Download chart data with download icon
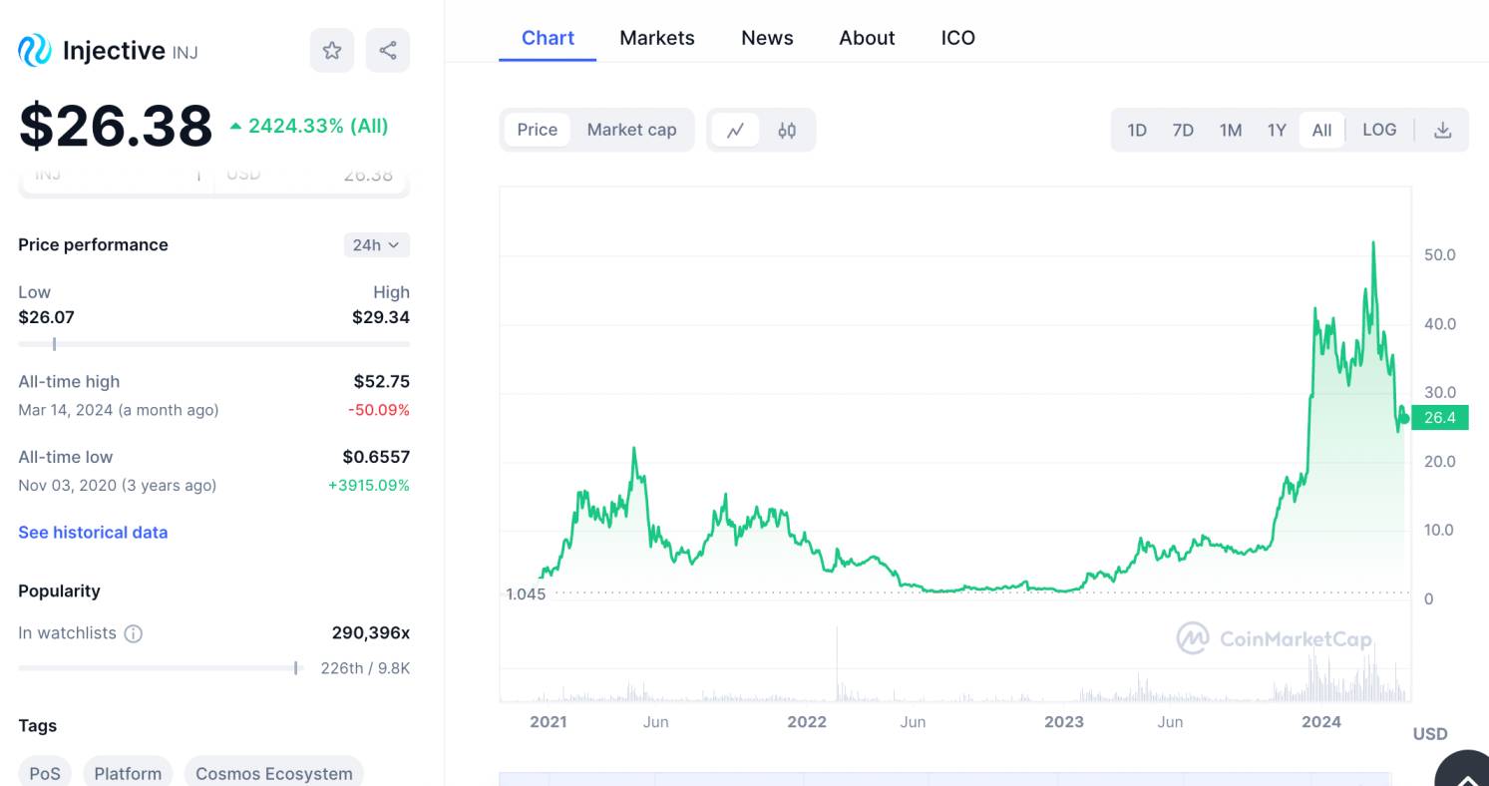The image size is (1489, 786). click(x=1442, y=130)
